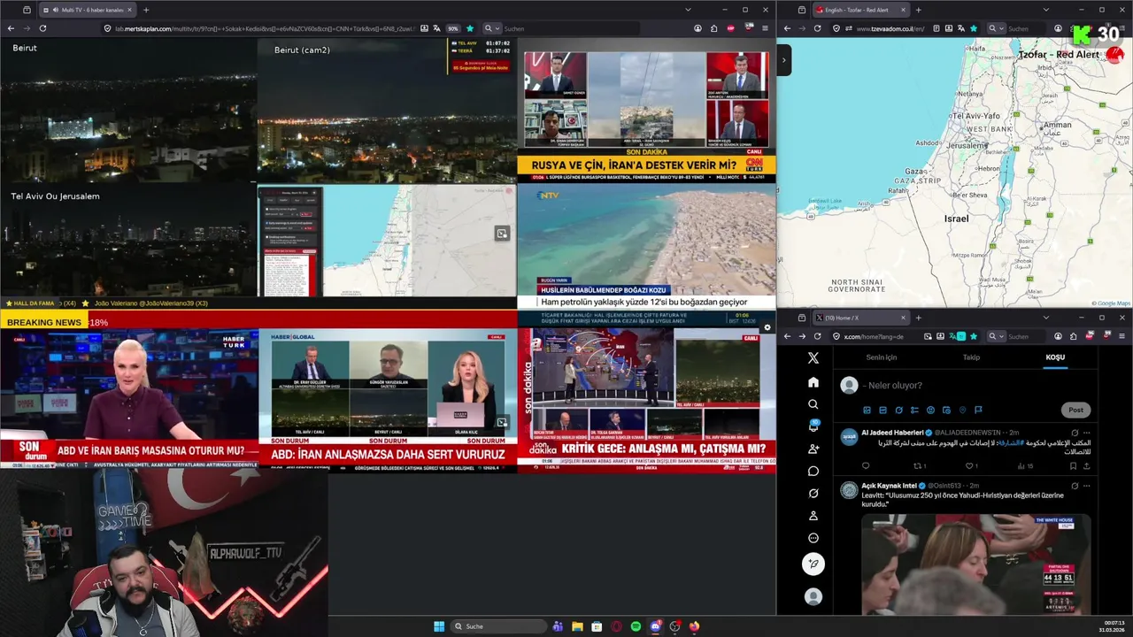Open X Profile person icon in sidebar
Screen dimensions: 1133x637
pyautogui.click(x=813, y=516)
